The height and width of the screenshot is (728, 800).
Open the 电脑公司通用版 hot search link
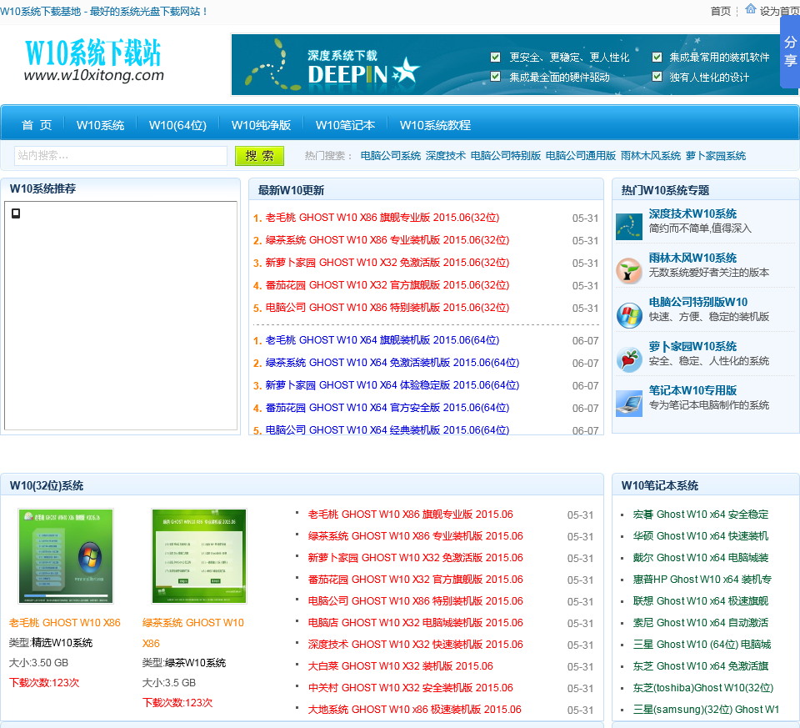(581, 156)
